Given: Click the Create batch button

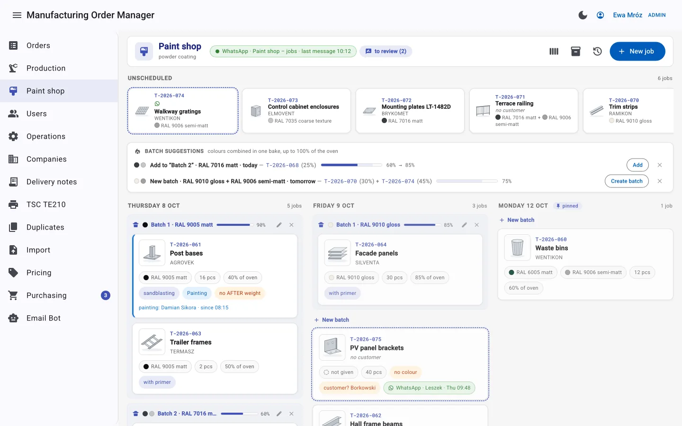Looking at the screenshot, I should coord(627,181).
